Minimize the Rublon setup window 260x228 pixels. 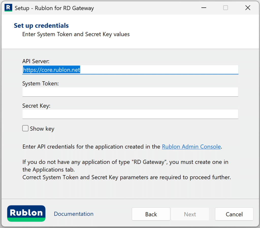203,8
